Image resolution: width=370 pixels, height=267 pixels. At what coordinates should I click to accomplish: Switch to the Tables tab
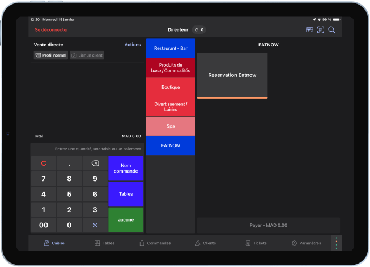click(x=104, y=243)
